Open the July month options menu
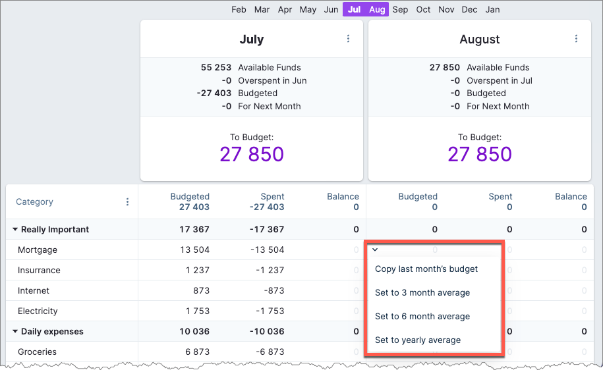The image size is (603, 370). 349,39
